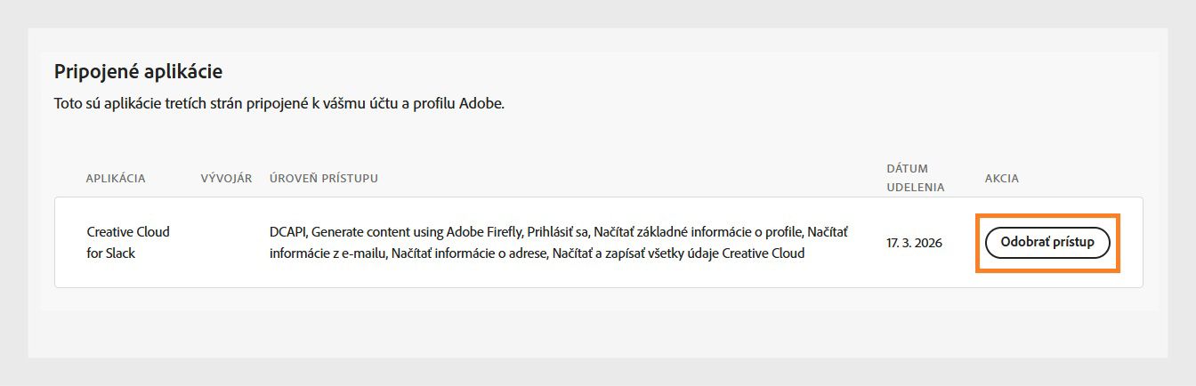Image resolution: width=1196 pixels, height=386 pixels.
Task: Click the date 17. 3. 2026
Action: click(914, 243)
